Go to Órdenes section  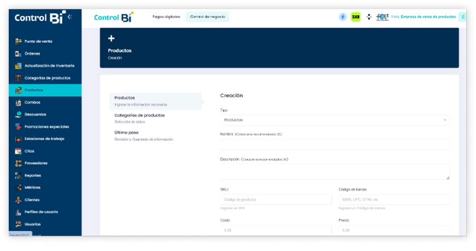pyautogui.click(x=32, y=53)
